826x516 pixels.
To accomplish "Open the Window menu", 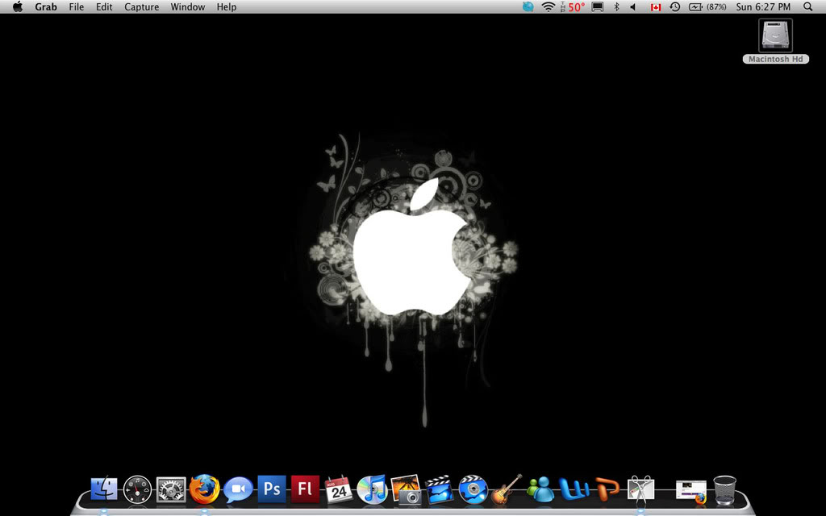I will pyautogui.click(x=187, y=6).
